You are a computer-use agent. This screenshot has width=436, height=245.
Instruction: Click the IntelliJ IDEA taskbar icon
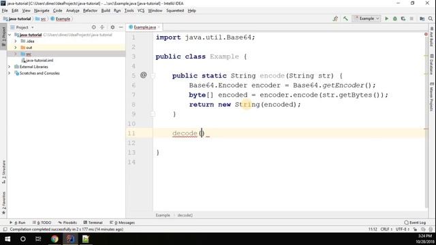point(70,239)
